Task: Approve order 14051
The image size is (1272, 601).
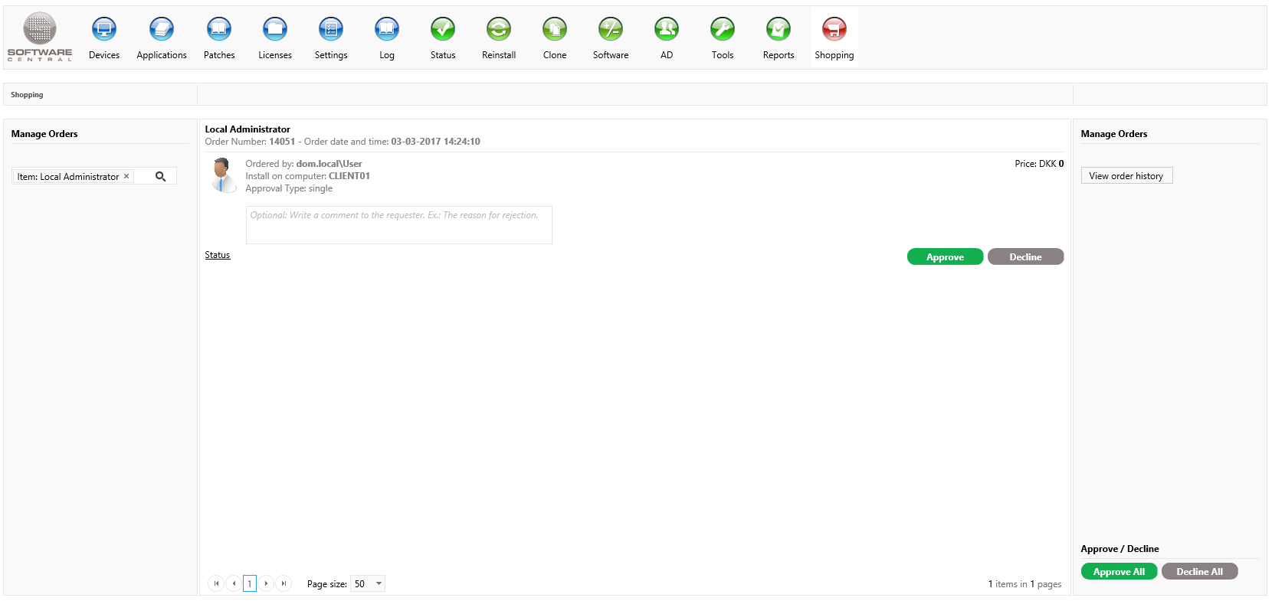Action: click(x=945, y=257)
